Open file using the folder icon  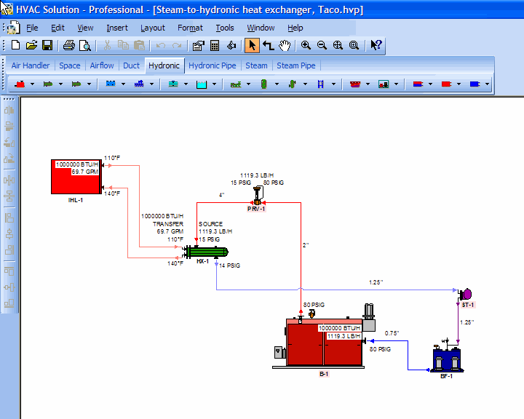(31, 45)
